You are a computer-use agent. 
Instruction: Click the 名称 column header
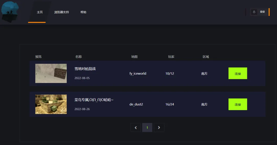[x=78, y=57]
